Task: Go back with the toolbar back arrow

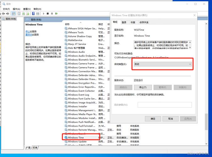Action: [x=3, y=14]
